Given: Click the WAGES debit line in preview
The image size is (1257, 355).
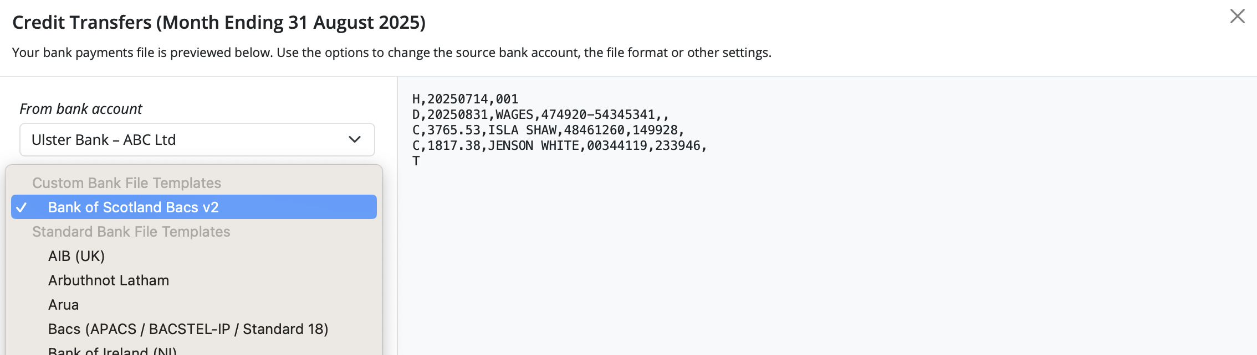Looking at the screenshot, I should click(x=540, y=114).
